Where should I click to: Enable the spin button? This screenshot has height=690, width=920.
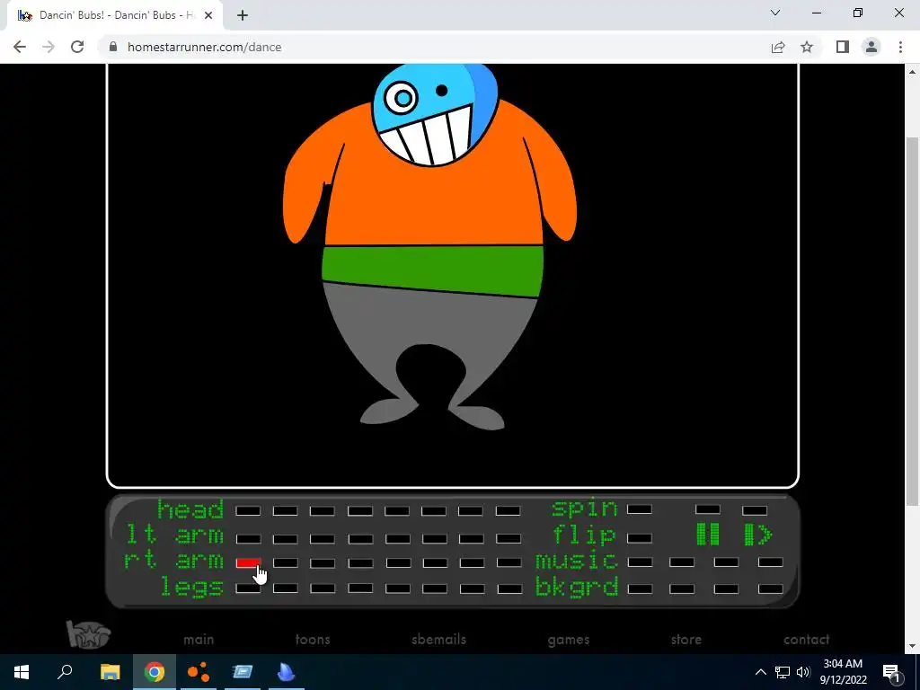(x=640, y=509)
